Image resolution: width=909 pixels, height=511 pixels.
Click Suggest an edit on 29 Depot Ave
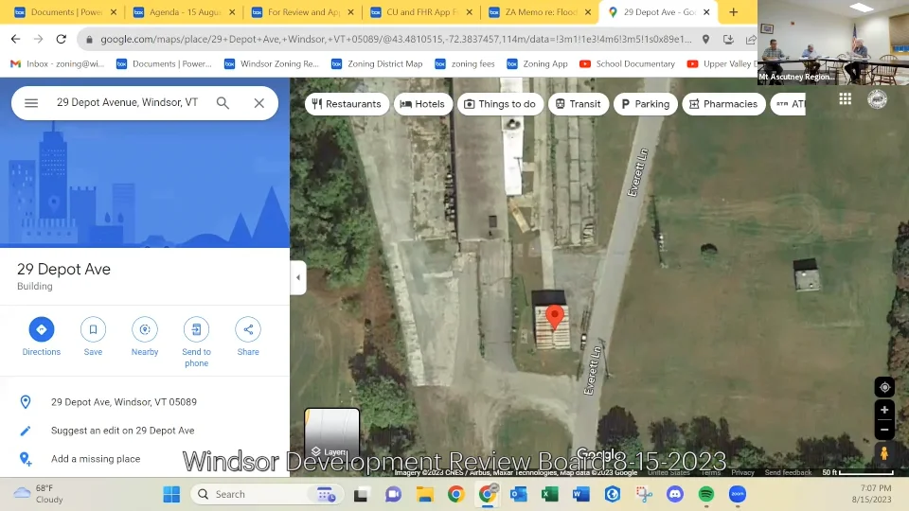[122, 431]
